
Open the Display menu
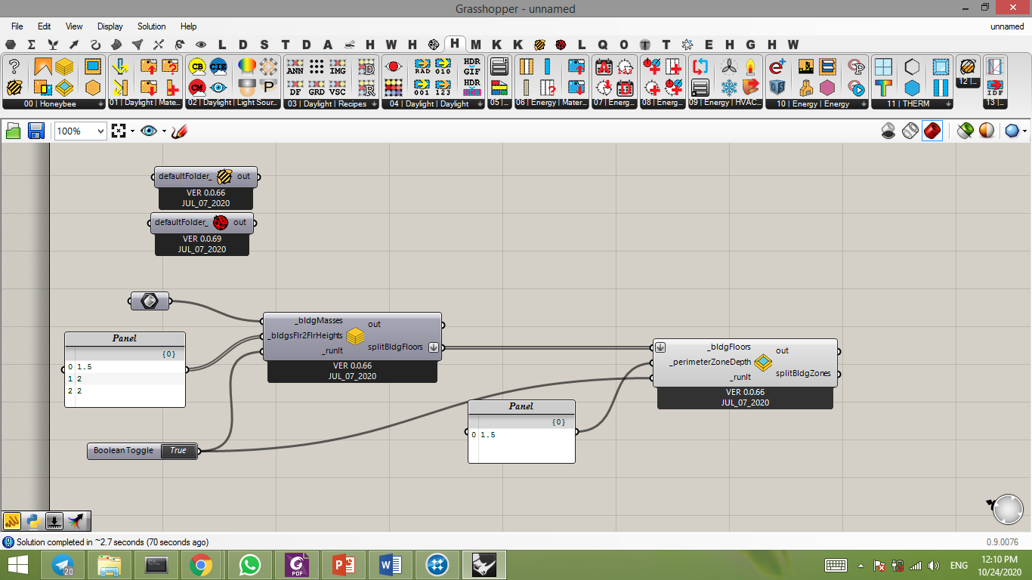coord(110,26)
